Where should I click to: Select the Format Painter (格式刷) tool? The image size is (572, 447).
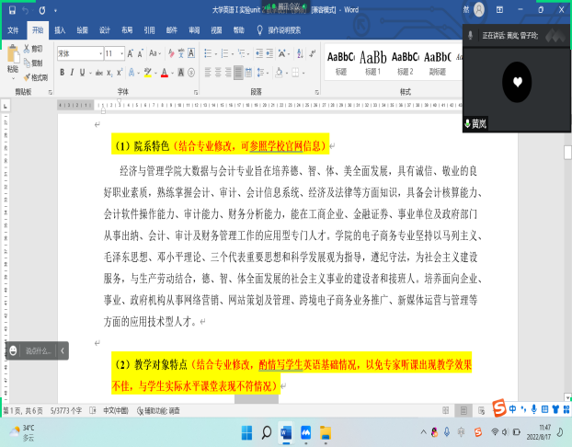[x=28, y=77]
